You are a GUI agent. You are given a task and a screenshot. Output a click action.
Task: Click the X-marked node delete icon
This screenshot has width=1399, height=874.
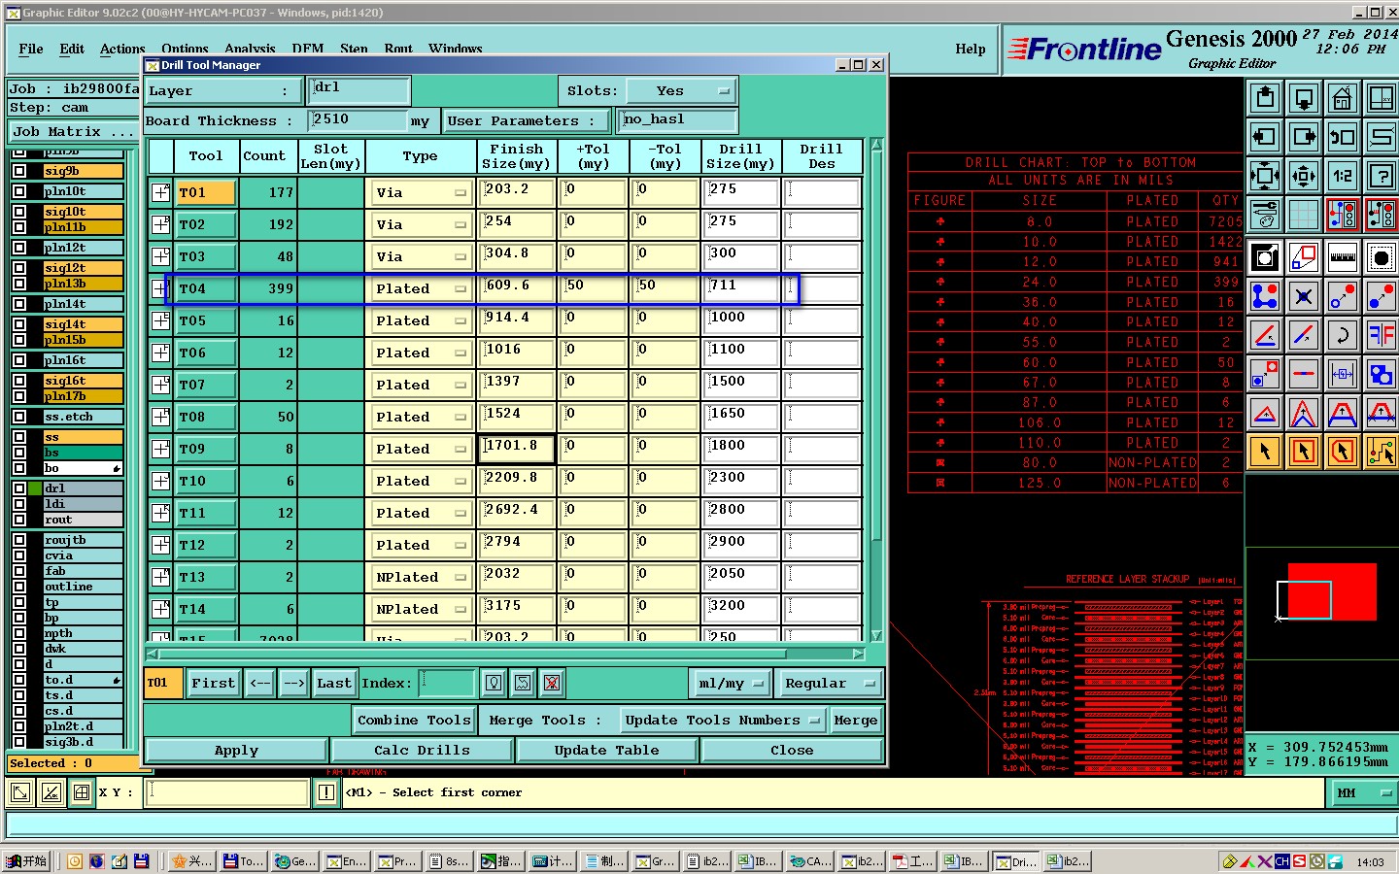point(1304,296)
